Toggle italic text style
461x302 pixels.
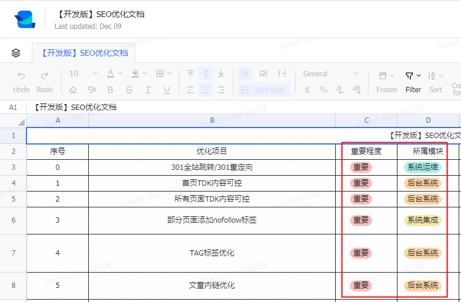click(x=148, y=90)
